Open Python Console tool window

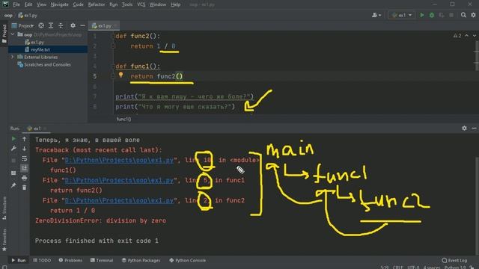click(x=187, y=260)
